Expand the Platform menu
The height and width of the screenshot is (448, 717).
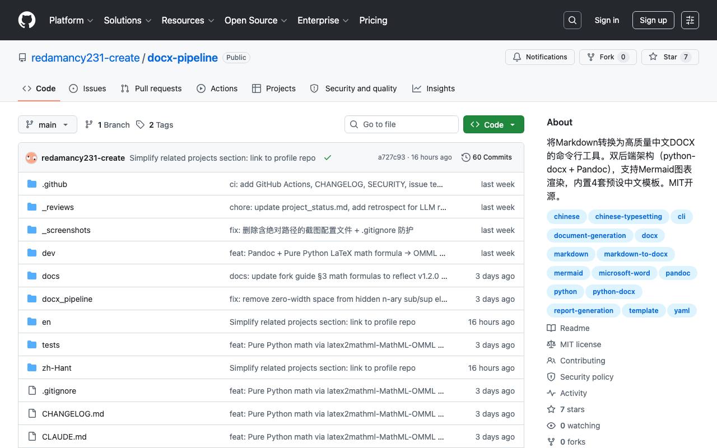(71, 20)
